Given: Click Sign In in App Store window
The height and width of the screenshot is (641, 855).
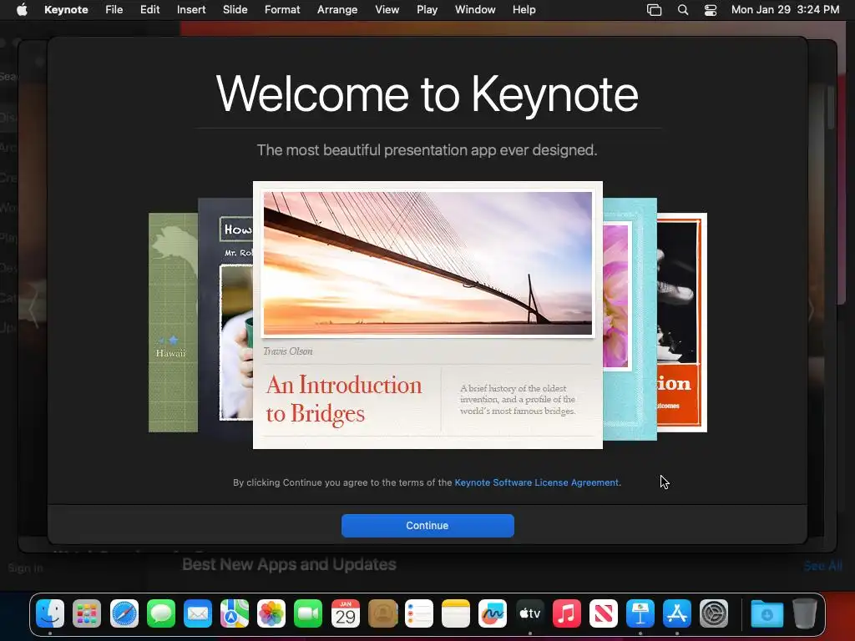Looking at the screenshot, I should click(25, 568).
